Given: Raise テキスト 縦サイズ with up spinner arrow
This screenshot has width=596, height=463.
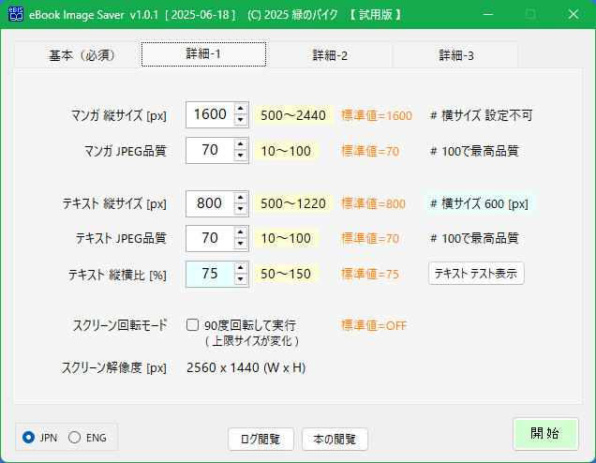Looking at the screenshot, I should [240, 198].
